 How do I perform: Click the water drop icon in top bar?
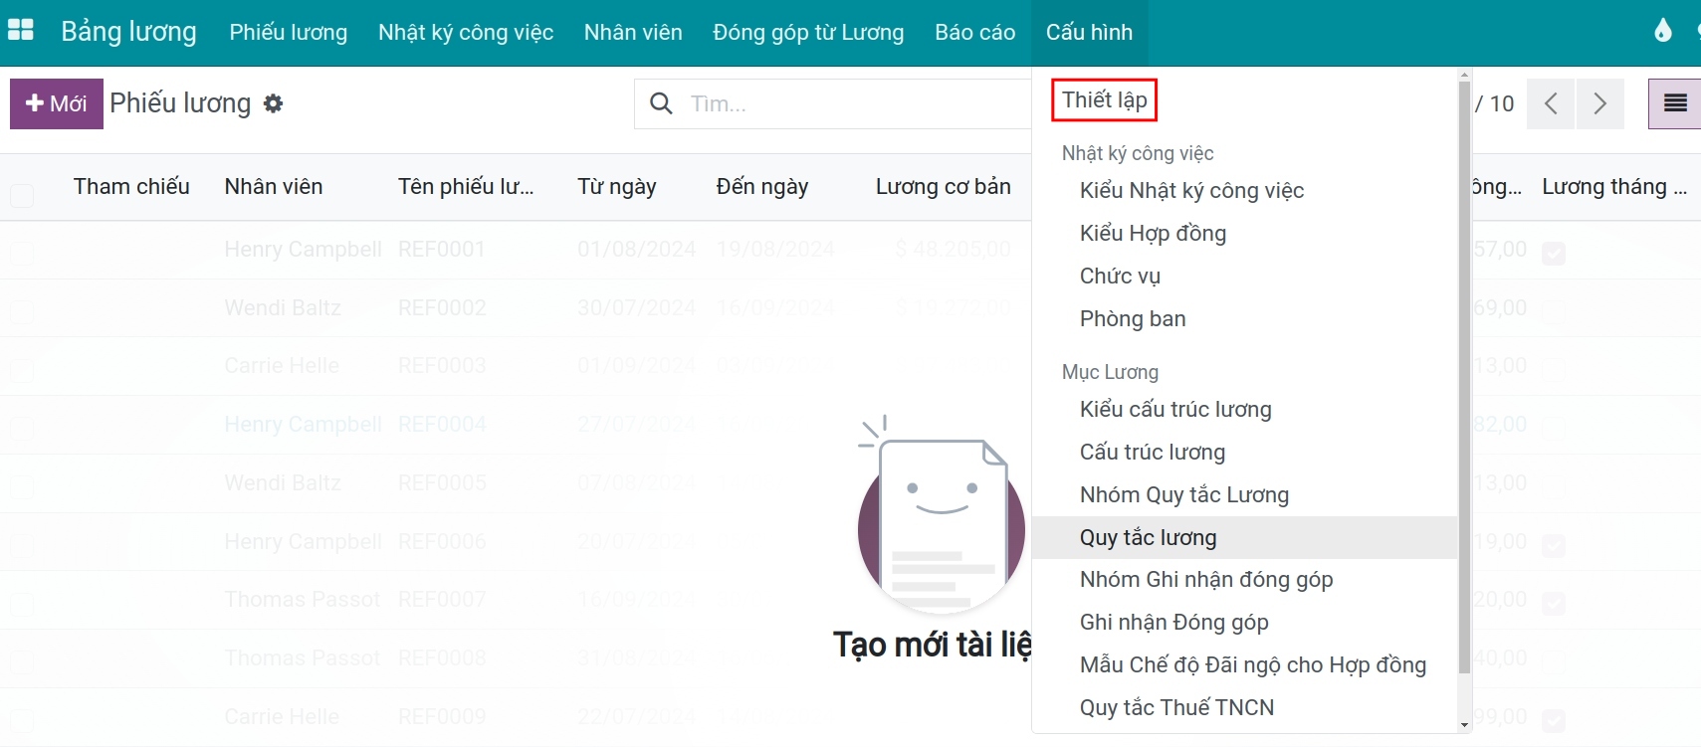[x=1662, y=31]
